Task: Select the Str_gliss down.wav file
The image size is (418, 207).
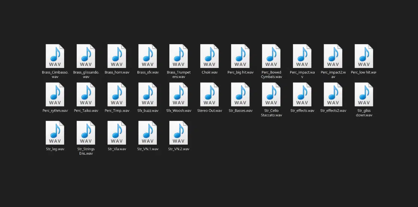Action: pyautogui.click(x=364, y=95)
